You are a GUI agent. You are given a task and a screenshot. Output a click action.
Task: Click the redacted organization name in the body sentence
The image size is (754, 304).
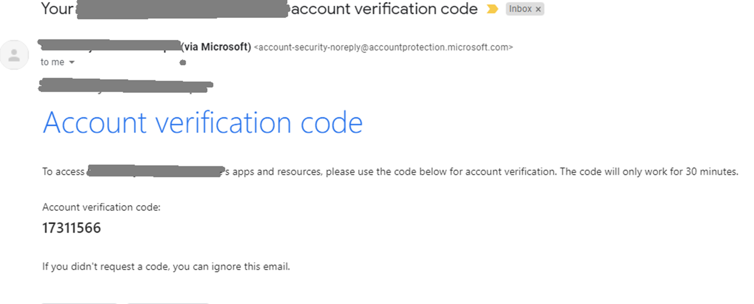[x=155, y=171]
